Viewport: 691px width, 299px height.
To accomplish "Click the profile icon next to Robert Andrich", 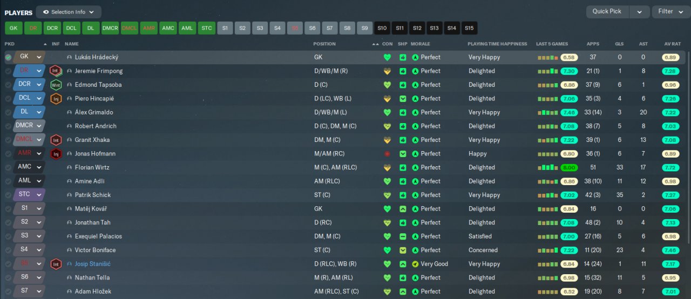I will point(69,126).
